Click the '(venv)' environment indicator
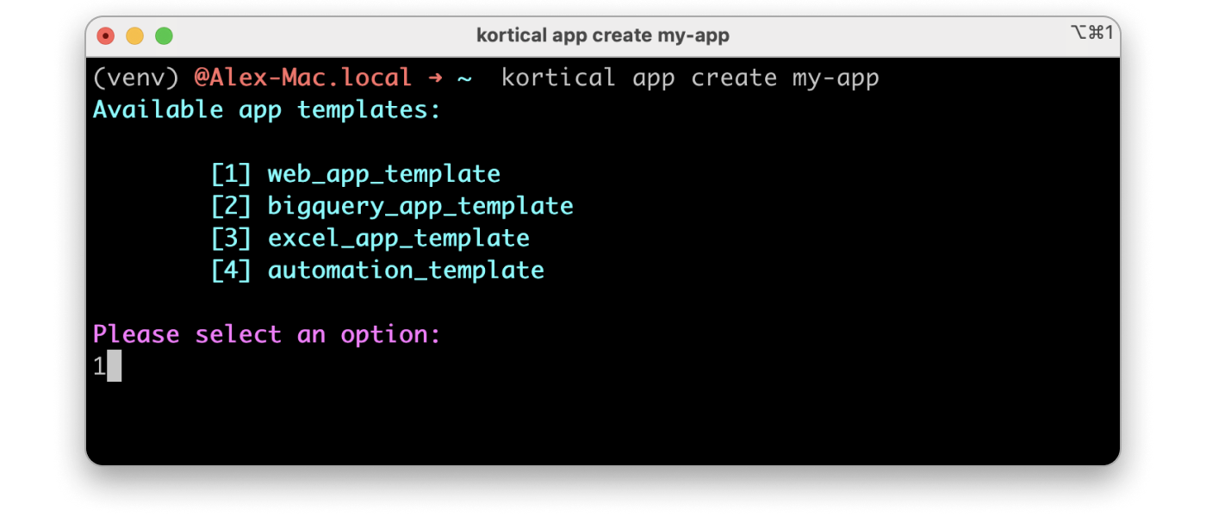 pyautogui.click(x=135, y=77)
